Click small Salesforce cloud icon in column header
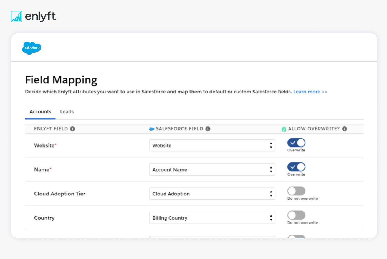 [x=151, y=129]
